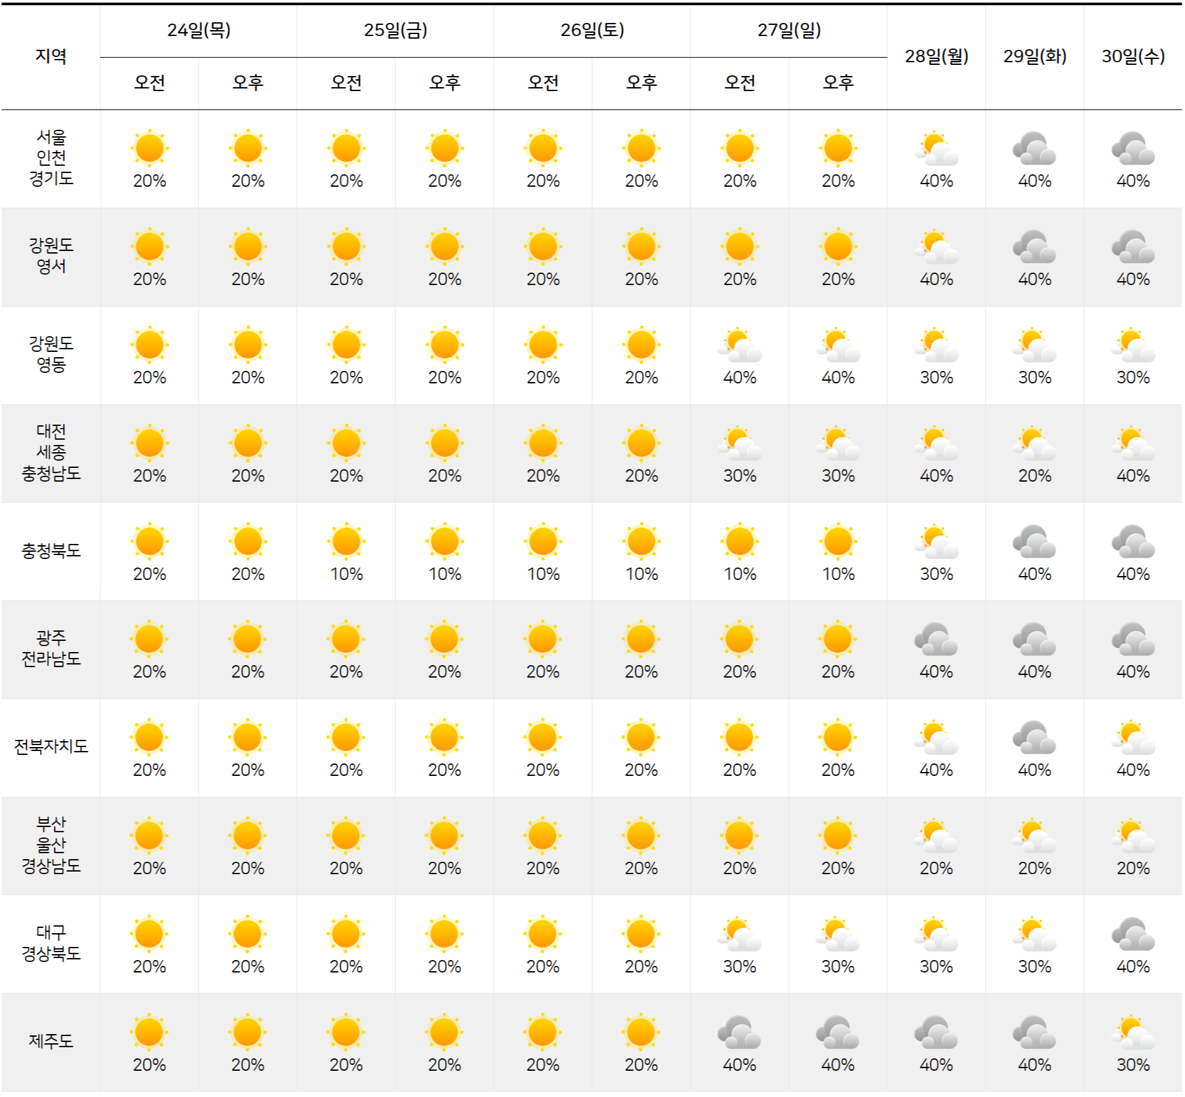
Task: Click the 제주도 region label
Action: [x=51, y=1041]
